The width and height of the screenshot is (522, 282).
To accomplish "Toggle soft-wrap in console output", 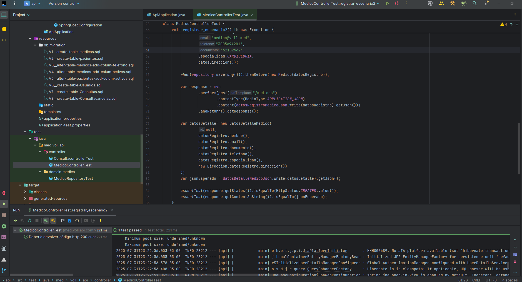I will (x=515, y=254).
